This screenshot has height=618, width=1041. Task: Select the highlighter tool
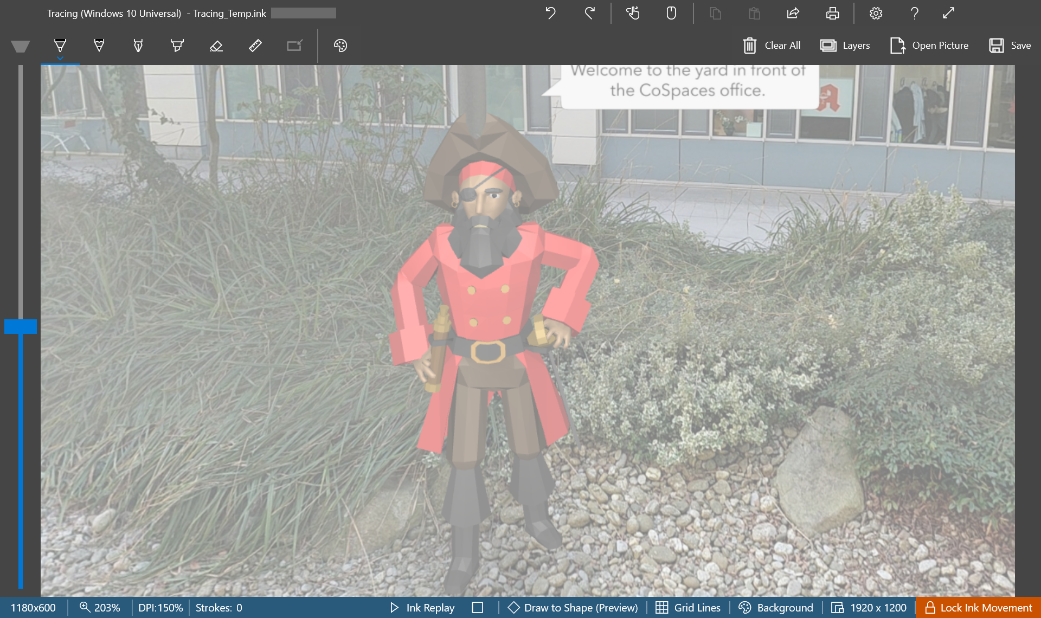coord(177,46)
